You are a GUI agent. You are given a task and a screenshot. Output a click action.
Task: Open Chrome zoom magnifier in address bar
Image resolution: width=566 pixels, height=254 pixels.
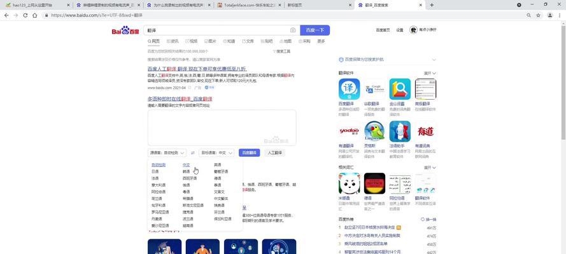click(529, 15)
